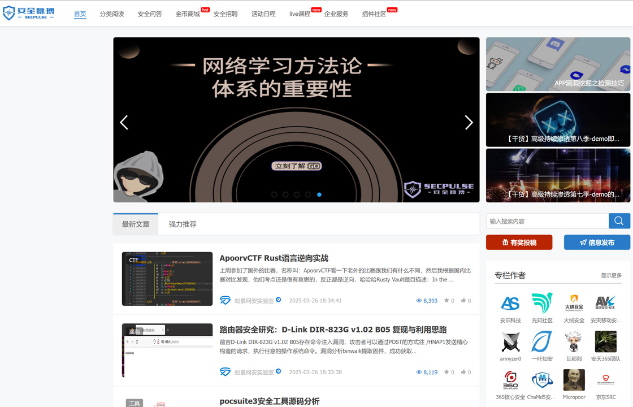Open the 插件社区 navigation item

point(374,14)
